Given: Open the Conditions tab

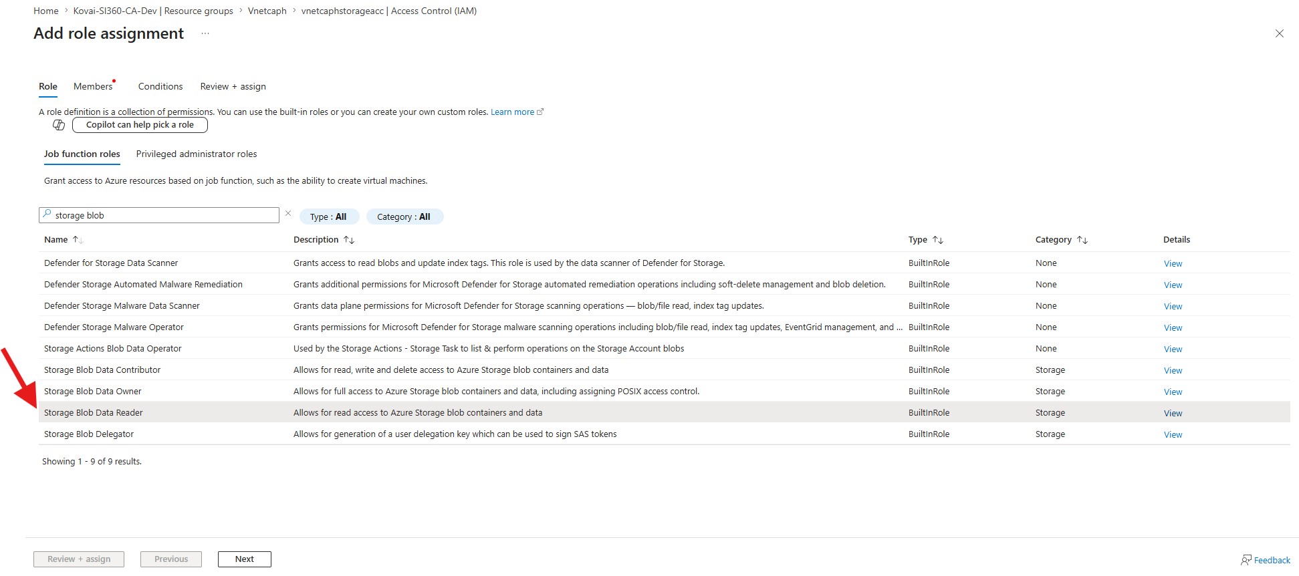Looking at the screenshot, I should coord(160,87).
